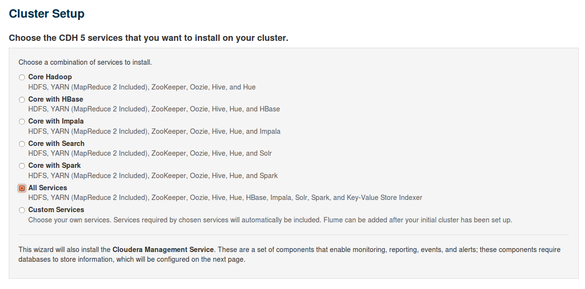Viewport: 585px width, 289px height.
Task: Click the "Core with Search" label text
Action: (56, 144)
